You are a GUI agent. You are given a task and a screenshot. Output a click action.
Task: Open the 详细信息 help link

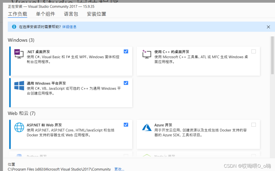pyautogui.click(x=69, y=27)
